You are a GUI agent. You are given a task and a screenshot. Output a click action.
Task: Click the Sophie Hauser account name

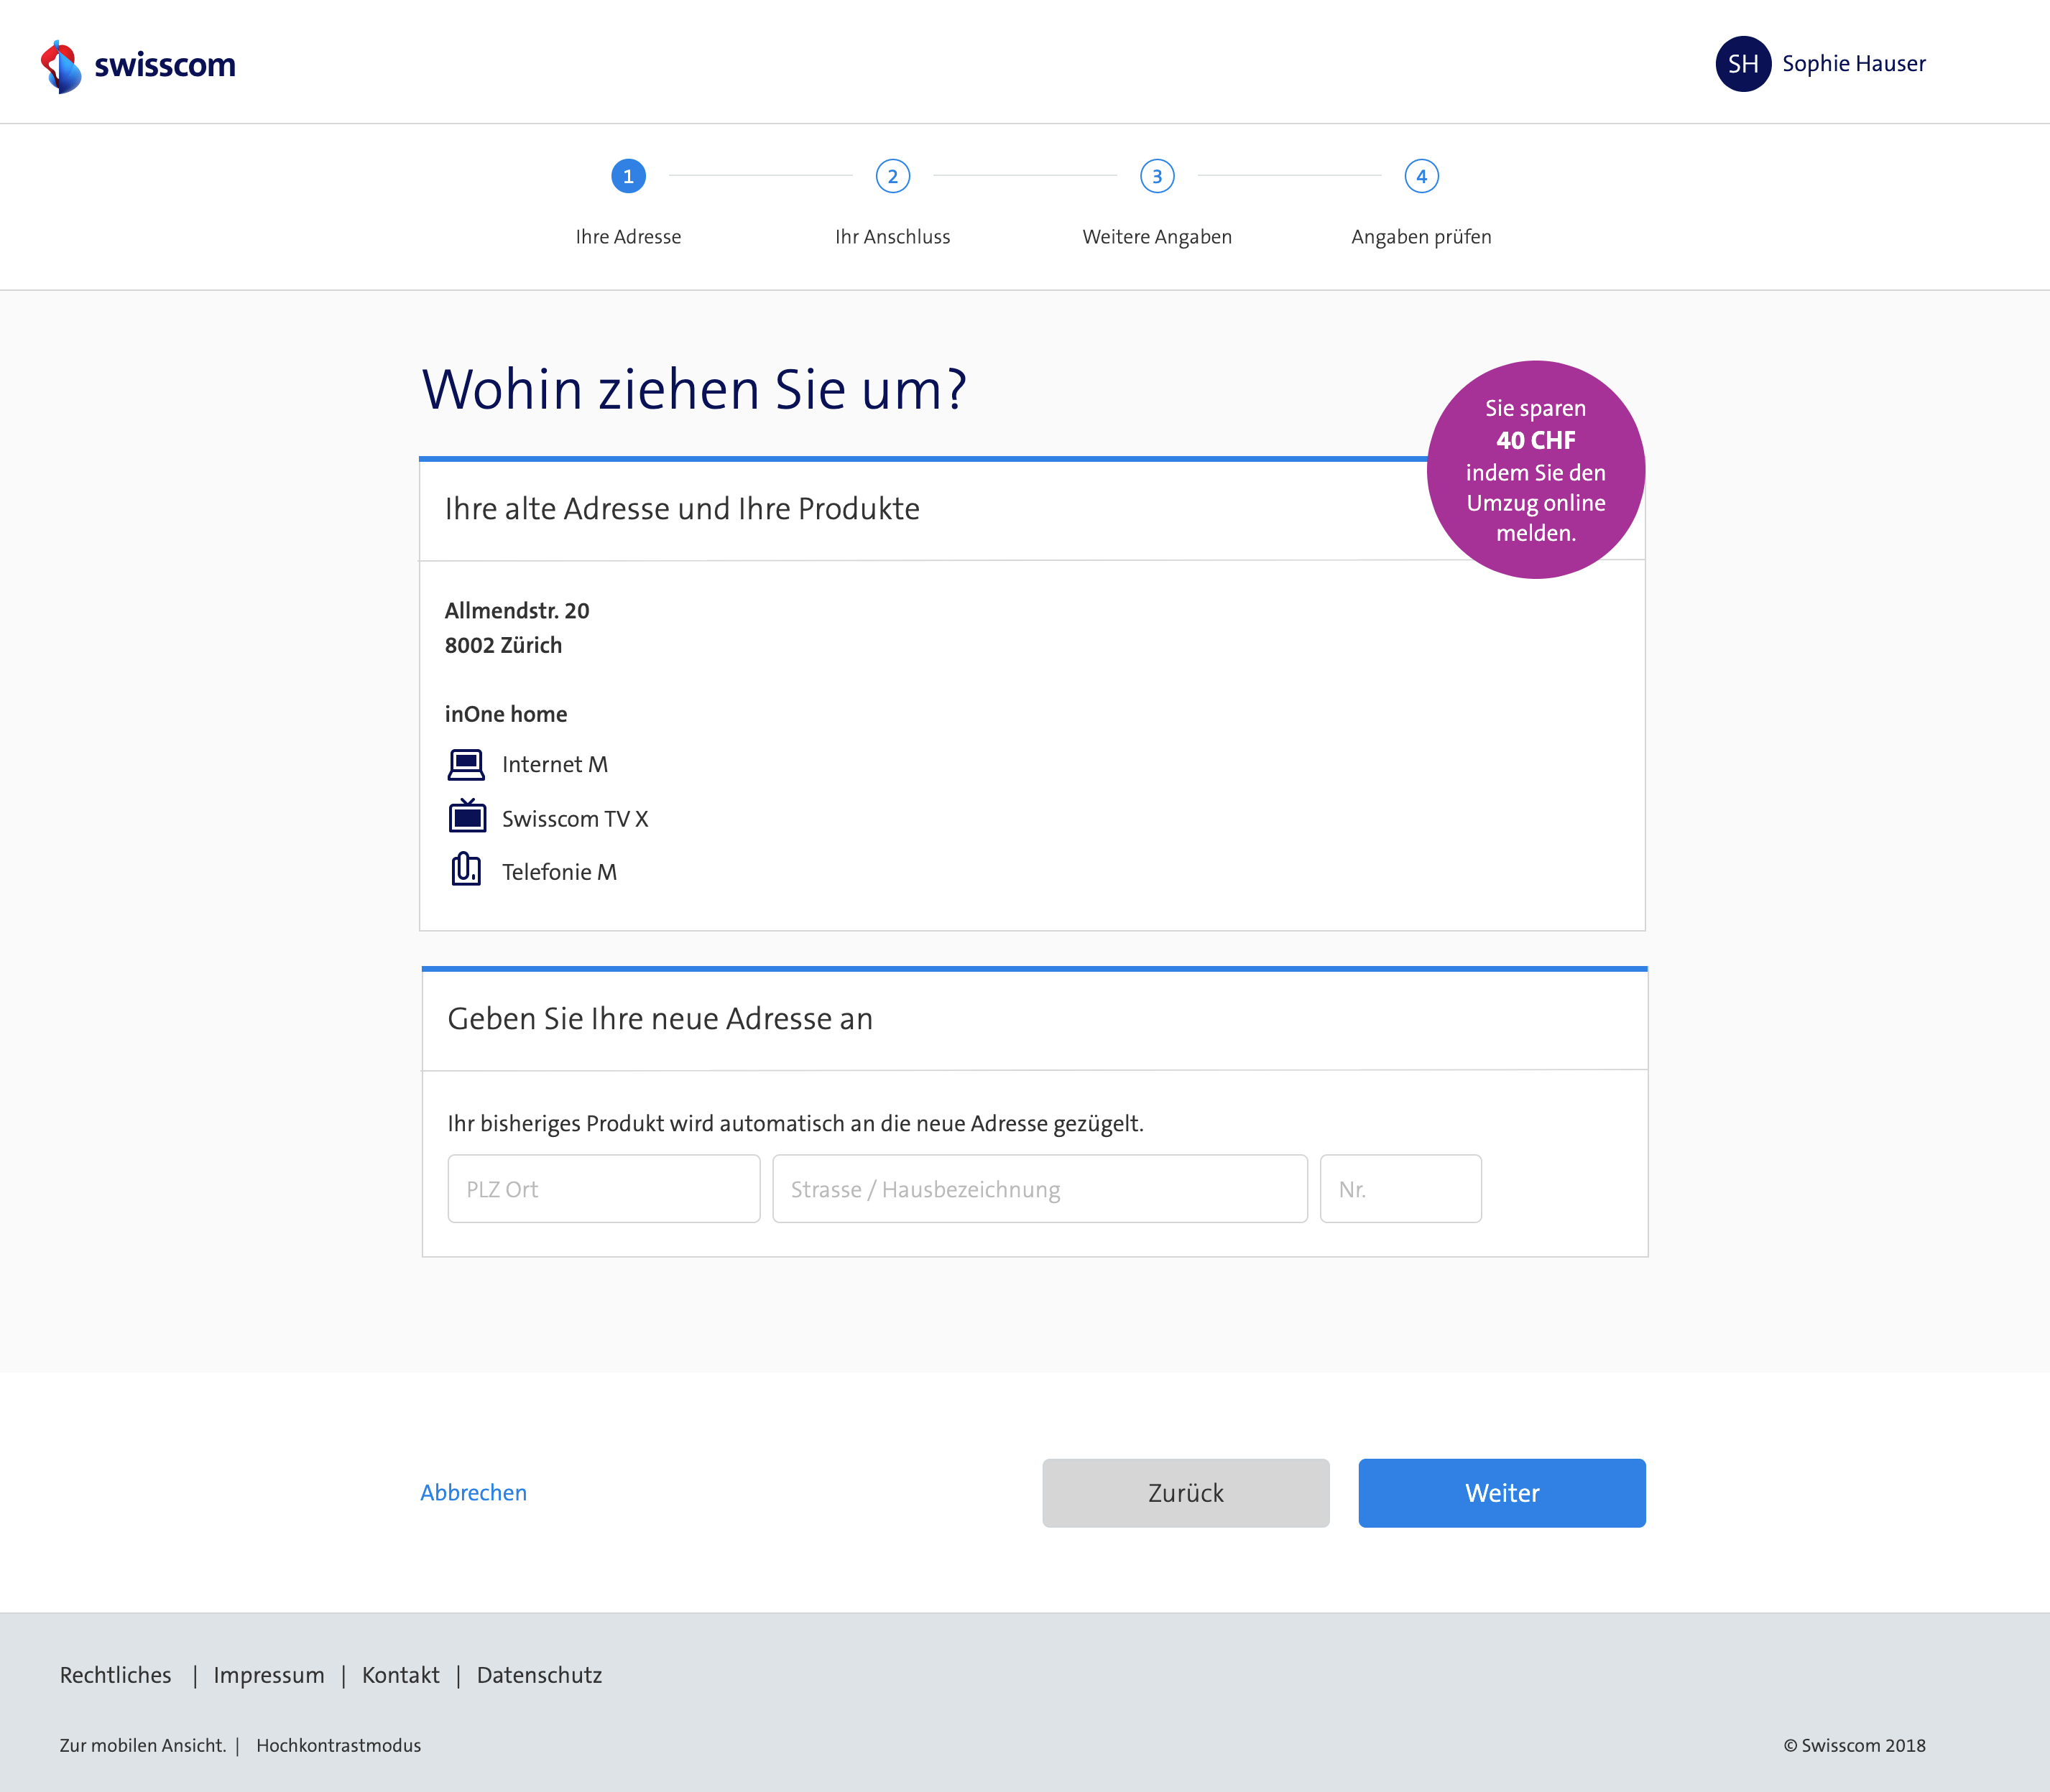pos(1853,64)
